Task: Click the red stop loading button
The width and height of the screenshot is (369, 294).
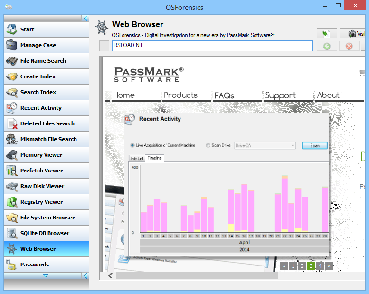Action: tap(349, 46)
